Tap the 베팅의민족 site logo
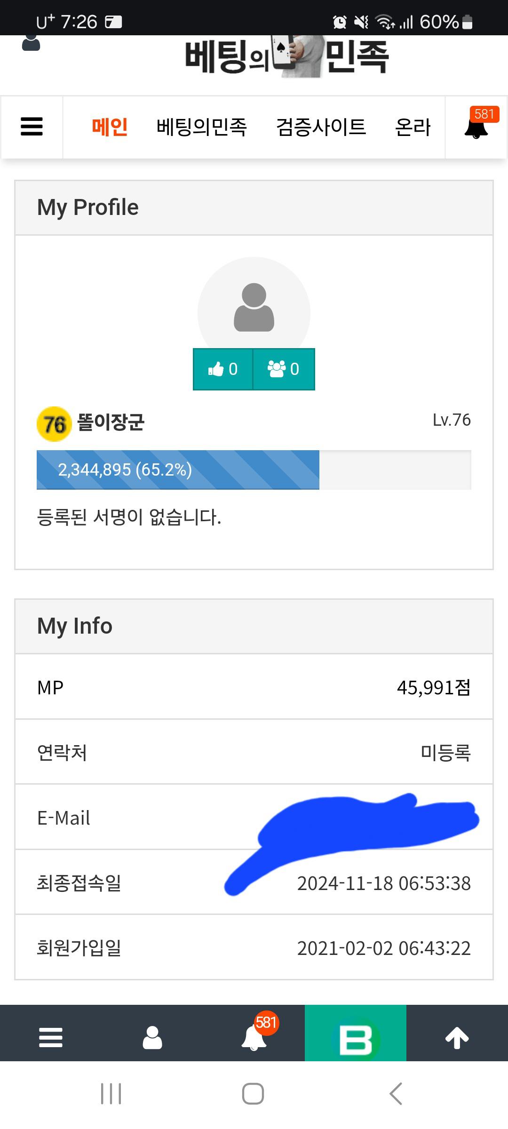The image size is (508, 1129). point(287,56)
